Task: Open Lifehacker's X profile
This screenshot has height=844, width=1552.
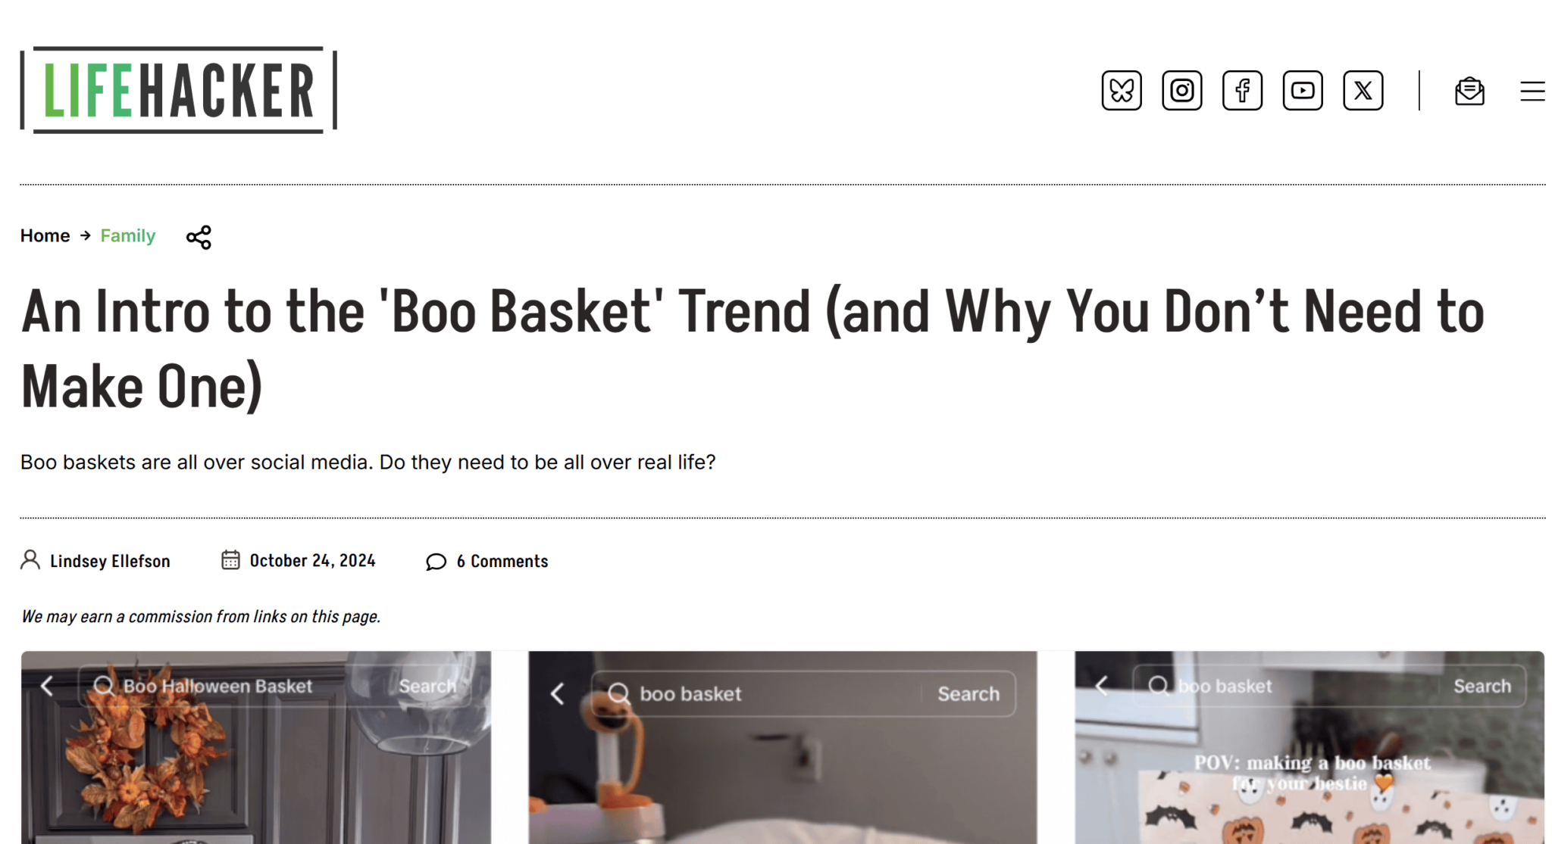Action: pos(1363,90)
